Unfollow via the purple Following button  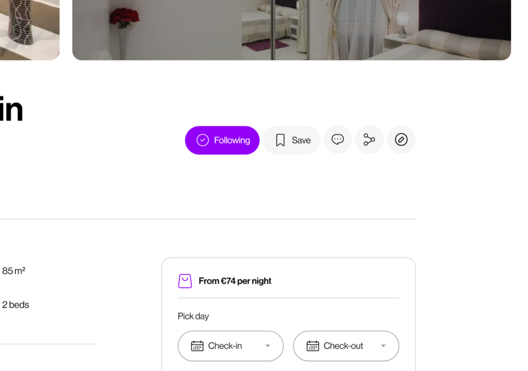click(x=222, y=140)
